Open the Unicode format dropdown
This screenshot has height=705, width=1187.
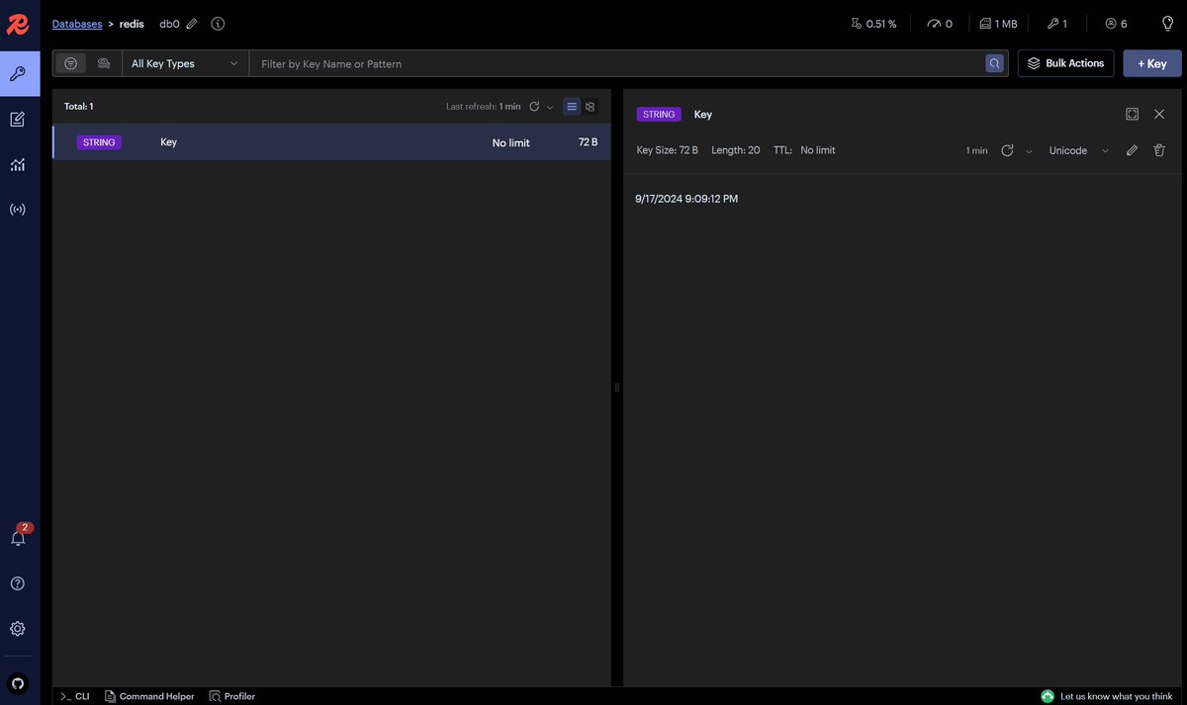[x=1078, y=150]
